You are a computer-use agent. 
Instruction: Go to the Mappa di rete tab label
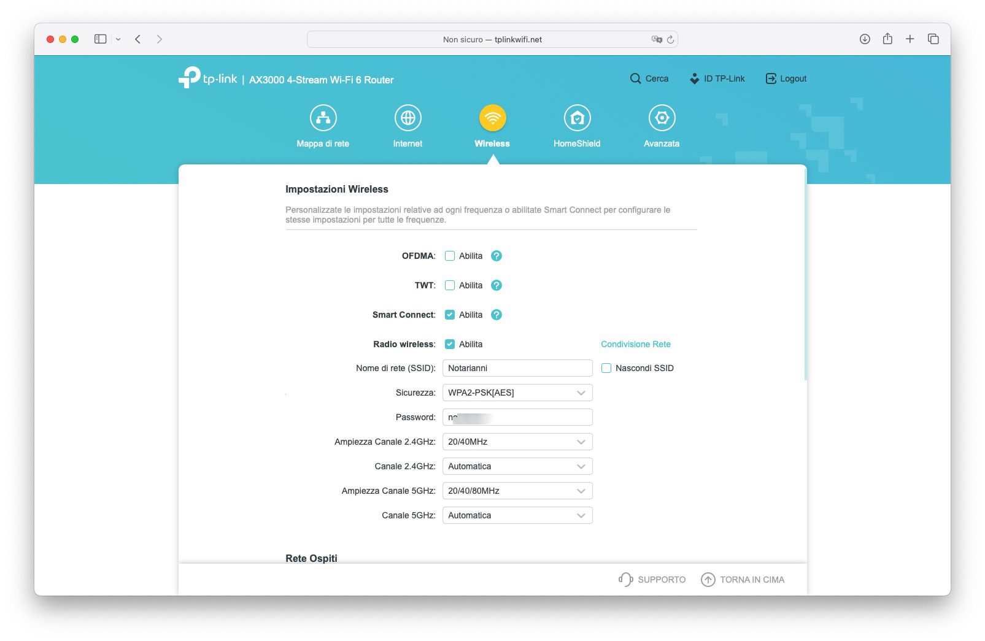click(323, 144)
